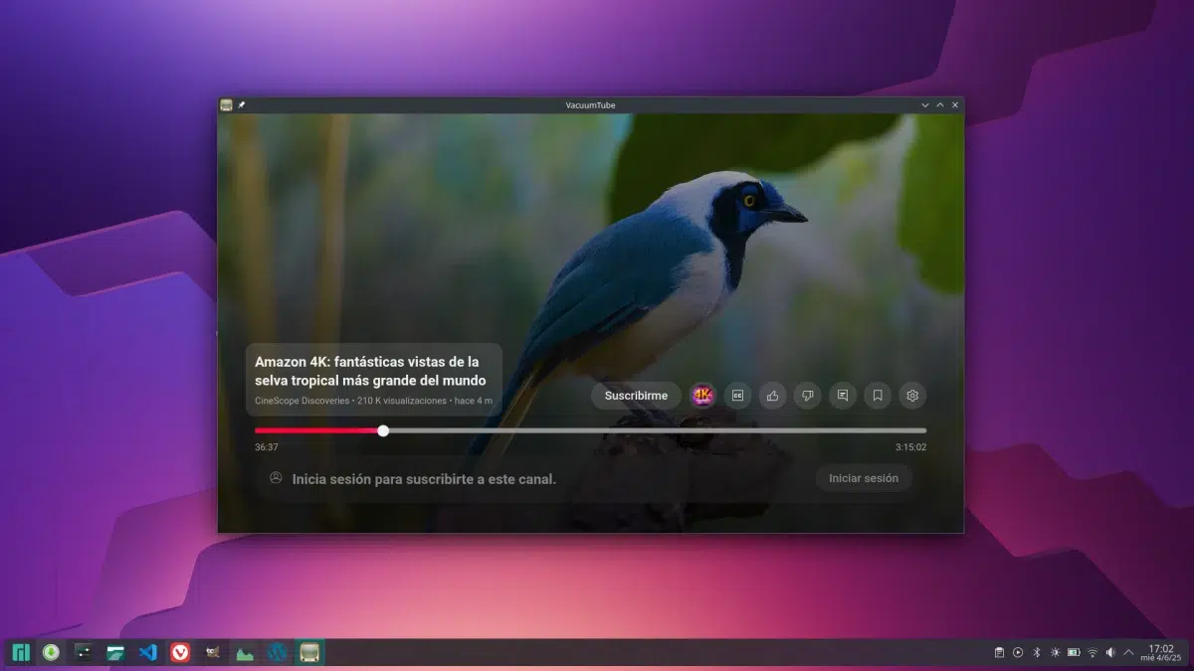
Task: Launch GIMP from the taskbar
Action: pyautogui.click(x=212, y=652)
